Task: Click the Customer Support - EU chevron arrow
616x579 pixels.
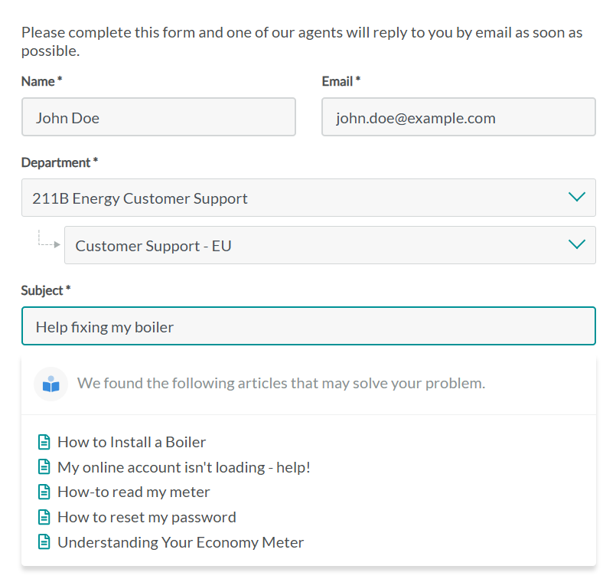Action: pos(577,245)
